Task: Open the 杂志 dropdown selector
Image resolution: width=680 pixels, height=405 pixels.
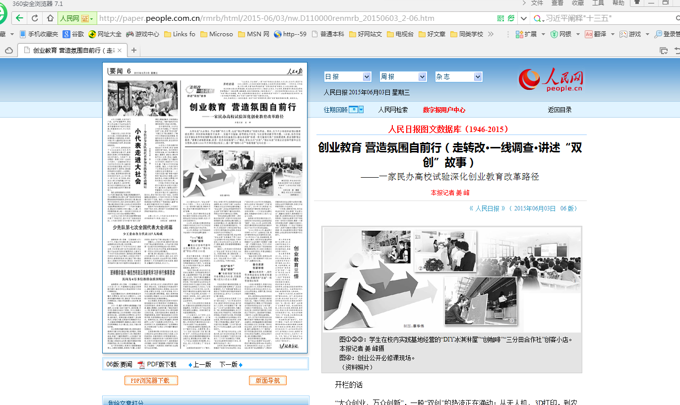Action: tap(458, 76)
